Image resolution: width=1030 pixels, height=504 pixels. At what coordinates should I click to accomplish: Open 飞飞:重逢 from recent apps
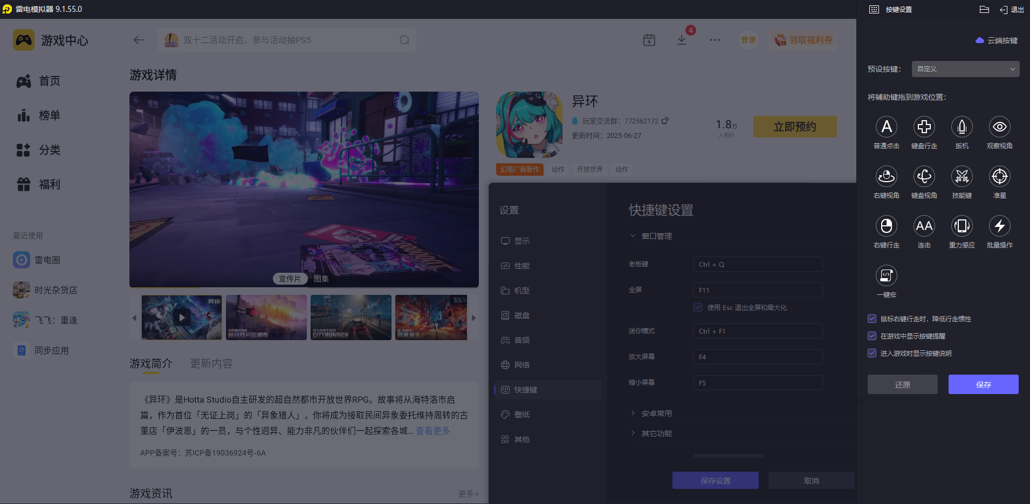(x=45, y=320)
